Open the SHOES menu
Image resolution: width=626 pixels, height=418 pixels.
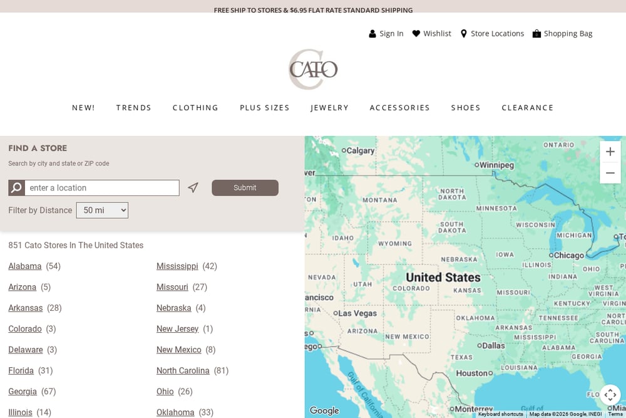pos(466,108)
